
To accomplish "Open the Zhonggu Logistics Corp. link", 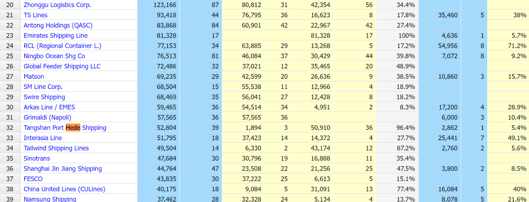I will point(57,5).
